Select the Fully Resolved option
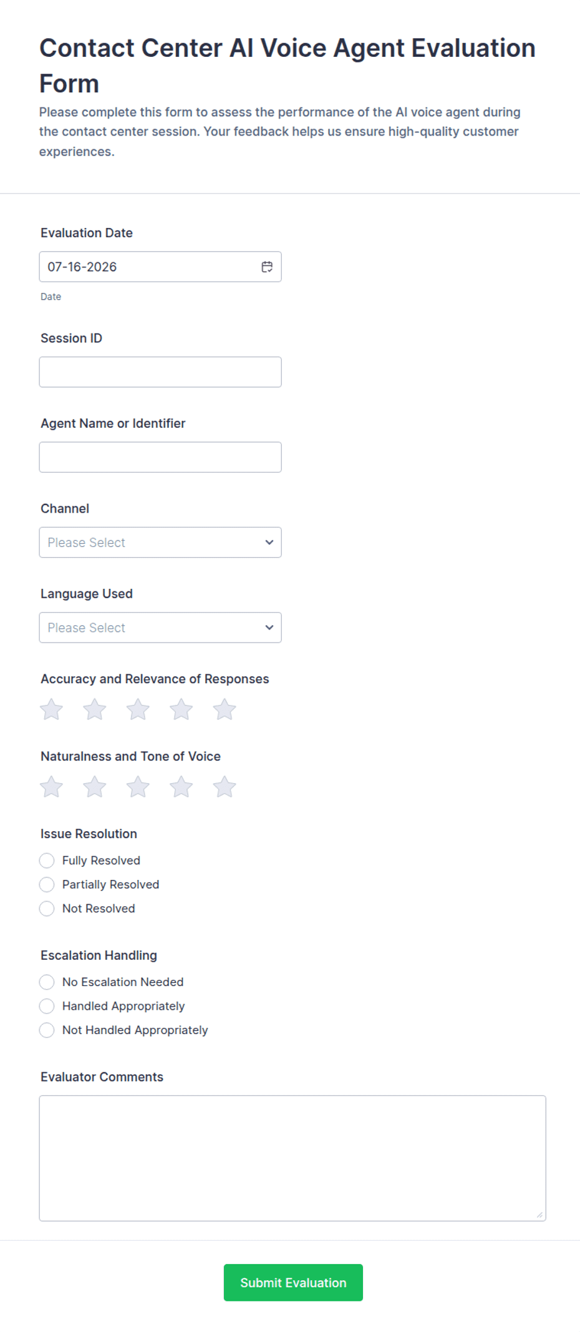The height and width of the screenshot is (1332, 580). point(47,861)
